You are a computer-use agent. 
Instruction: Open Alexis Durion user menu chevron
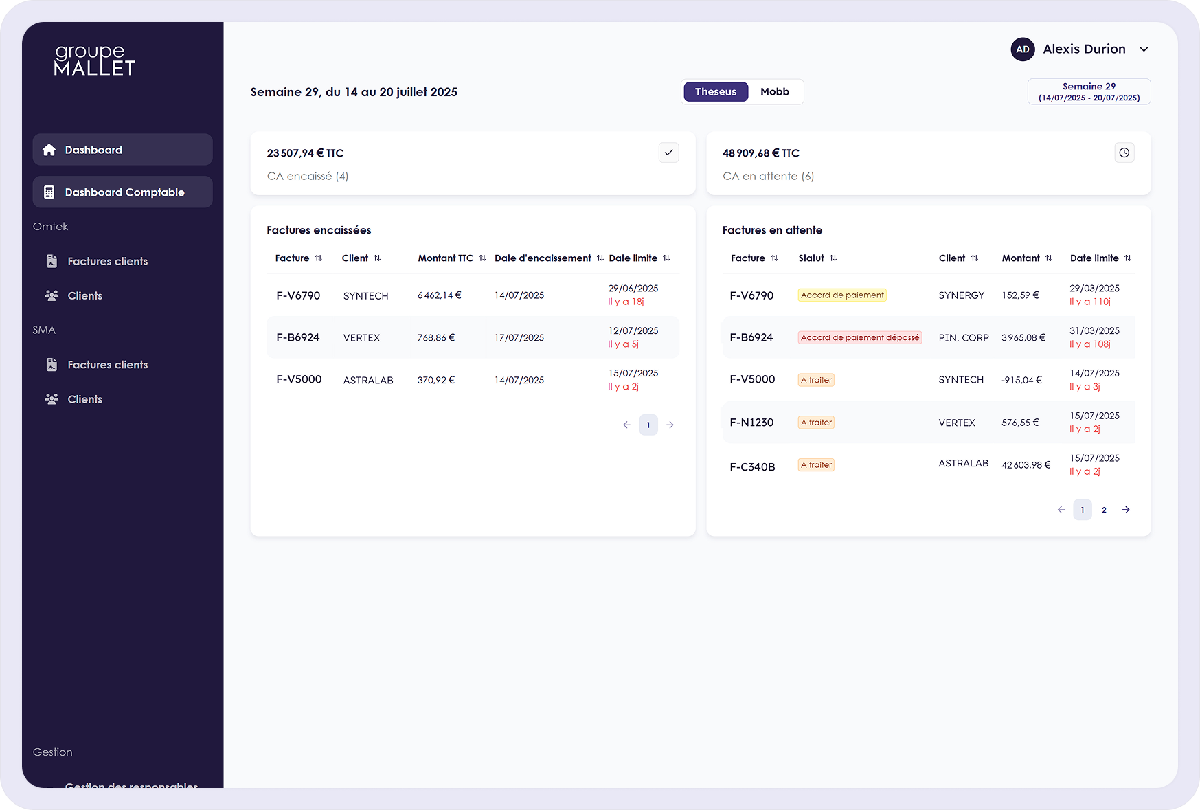pos(1144,49)
